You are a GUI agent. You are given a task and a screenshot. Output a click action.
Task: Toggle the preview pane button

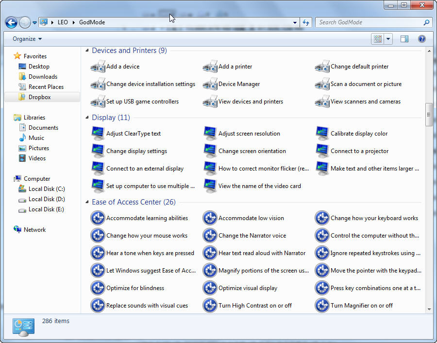pos(404,39)
